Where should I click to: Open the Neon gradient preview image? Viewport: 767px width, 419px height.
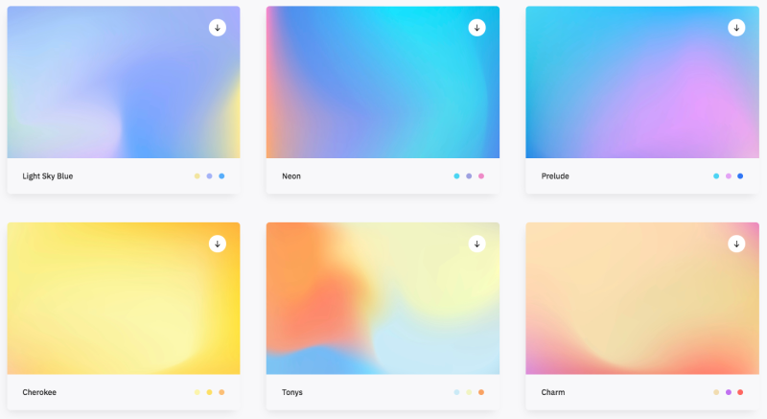[x=383, y=82]
